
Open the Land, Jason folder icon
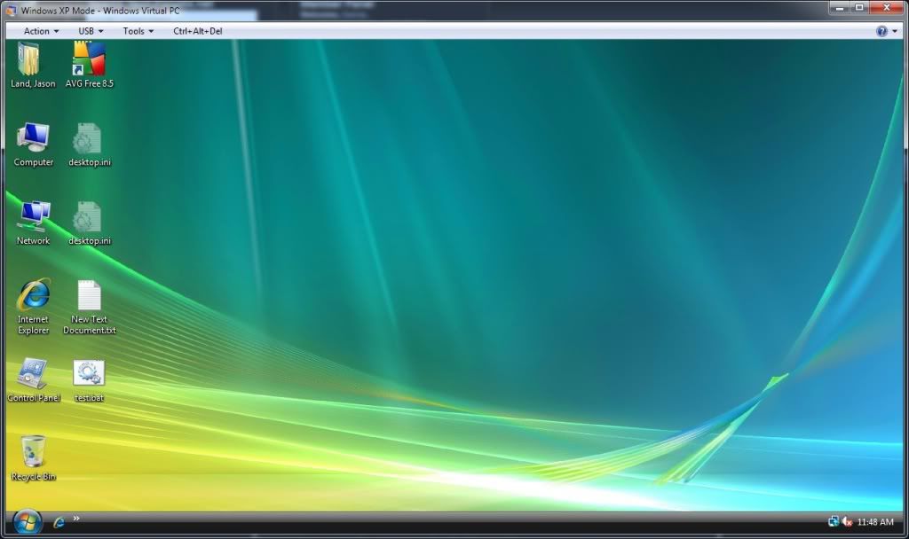click(32, 66)
